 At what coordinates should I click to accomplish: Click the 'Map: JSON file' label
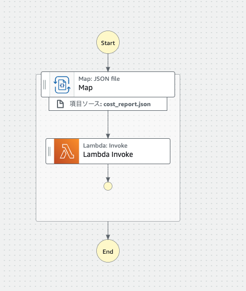pyautogui.click(x=99, y=79)
